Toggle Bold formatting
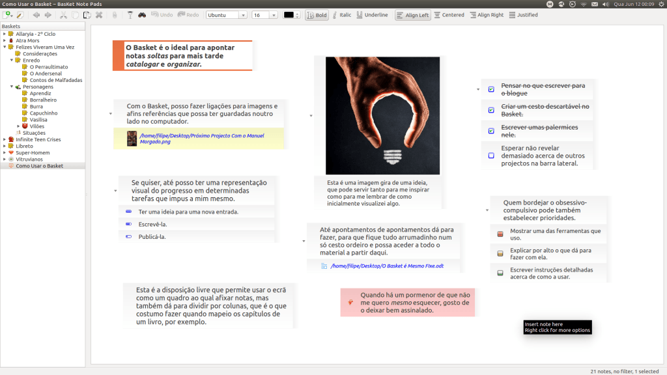667x375 pixels. click(x=317, y=15)
